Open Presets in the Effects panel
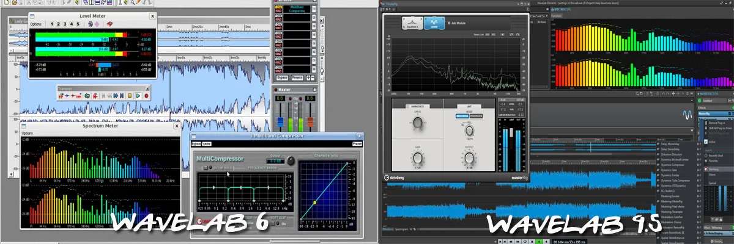Screen dimensions: 734x244 tap(297, 77)
